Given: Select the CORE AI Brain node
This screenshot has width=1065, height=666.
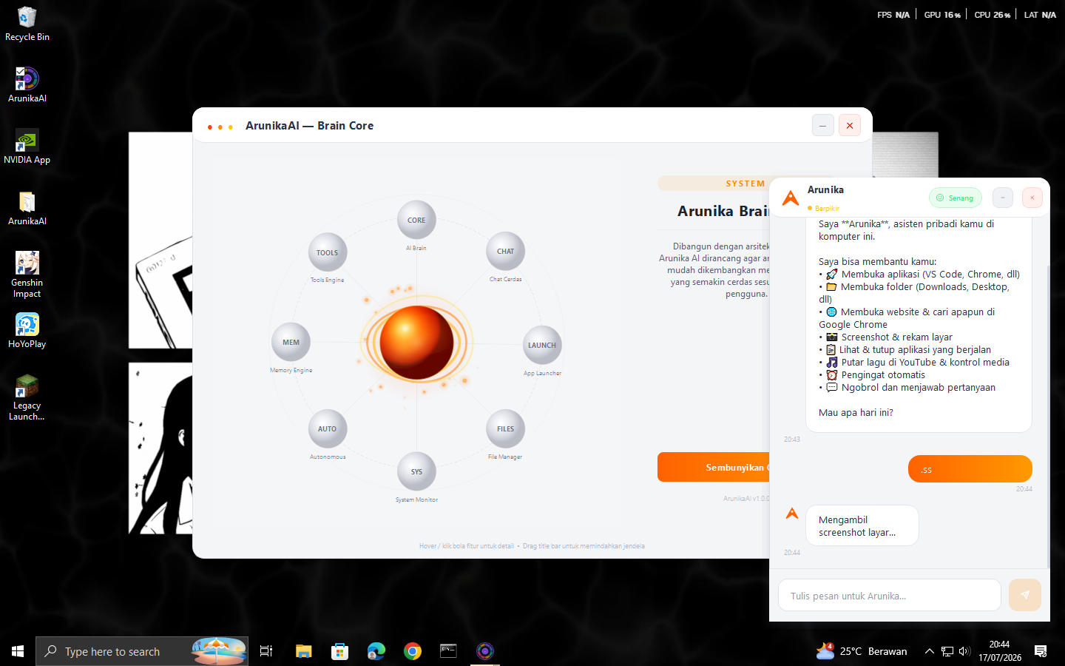Looking at the screenshot, I should 416,220.
